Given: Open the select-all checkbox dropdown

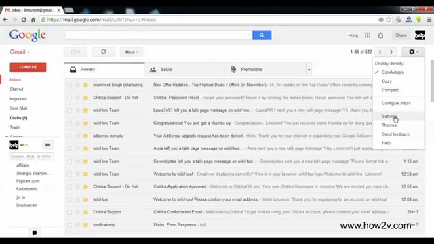Looking at the screenshot, I should point(75,52).
